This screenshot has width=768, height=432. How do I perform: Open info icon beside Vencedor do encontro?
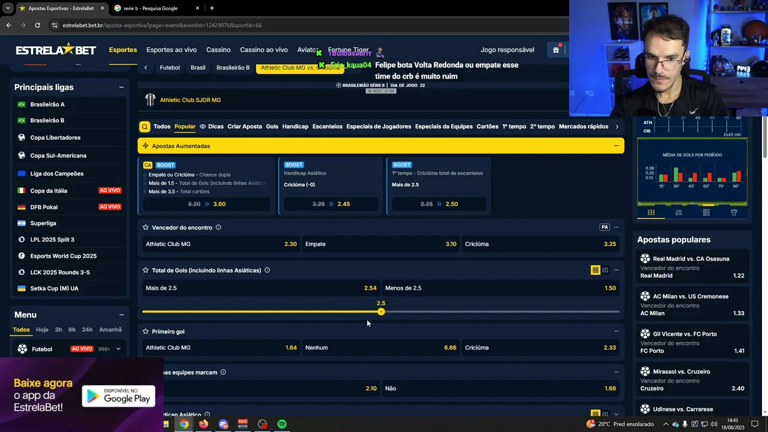pyautogui.click(x=218, y=227)
